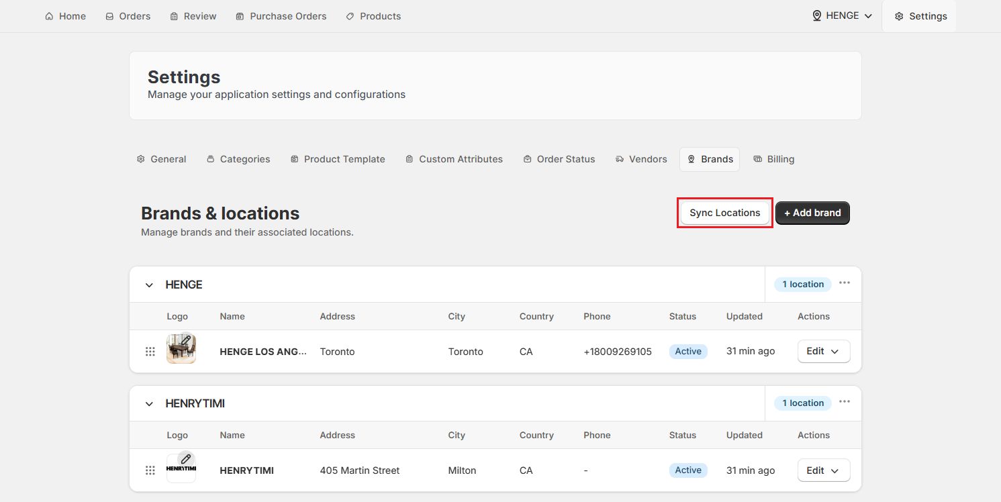Screen dimensions: 1001x502
Task: Select the Brands tab
Action: click(710, 159)
